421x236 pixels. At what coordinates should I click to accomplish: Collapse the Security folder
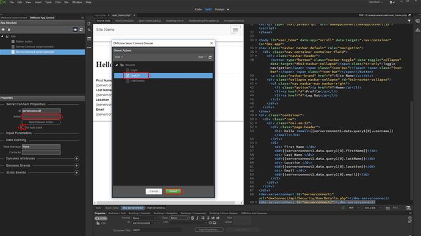117,65
